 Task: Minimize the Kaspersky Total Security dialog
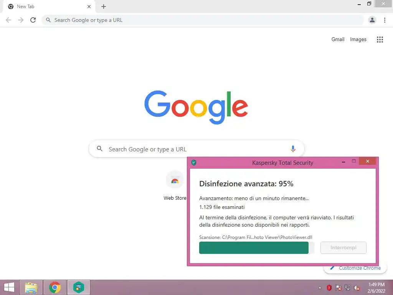pos(343,162)
